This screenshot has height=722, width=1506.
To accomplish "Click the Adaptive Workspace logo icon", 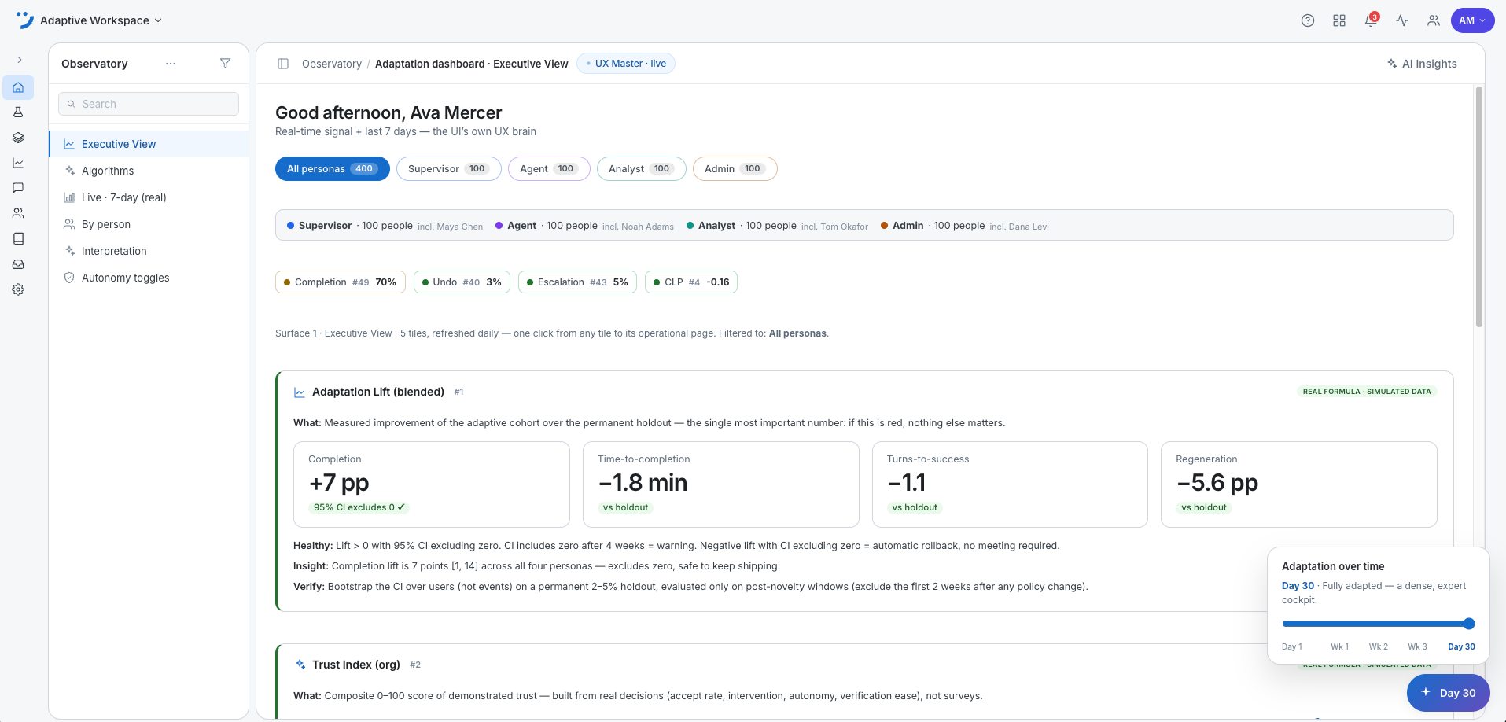I will pyautogui.click(x=25, y=20).
